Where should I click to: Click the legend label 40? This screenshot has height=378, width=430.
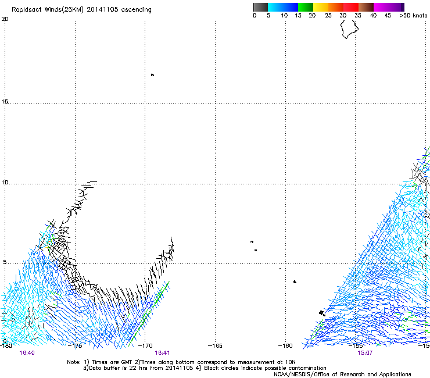pos(373,16)
